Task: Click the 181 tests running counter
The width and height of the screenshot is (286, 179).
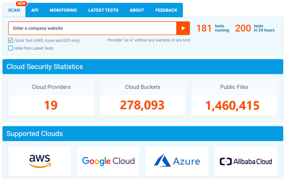Action: point(212,28)
